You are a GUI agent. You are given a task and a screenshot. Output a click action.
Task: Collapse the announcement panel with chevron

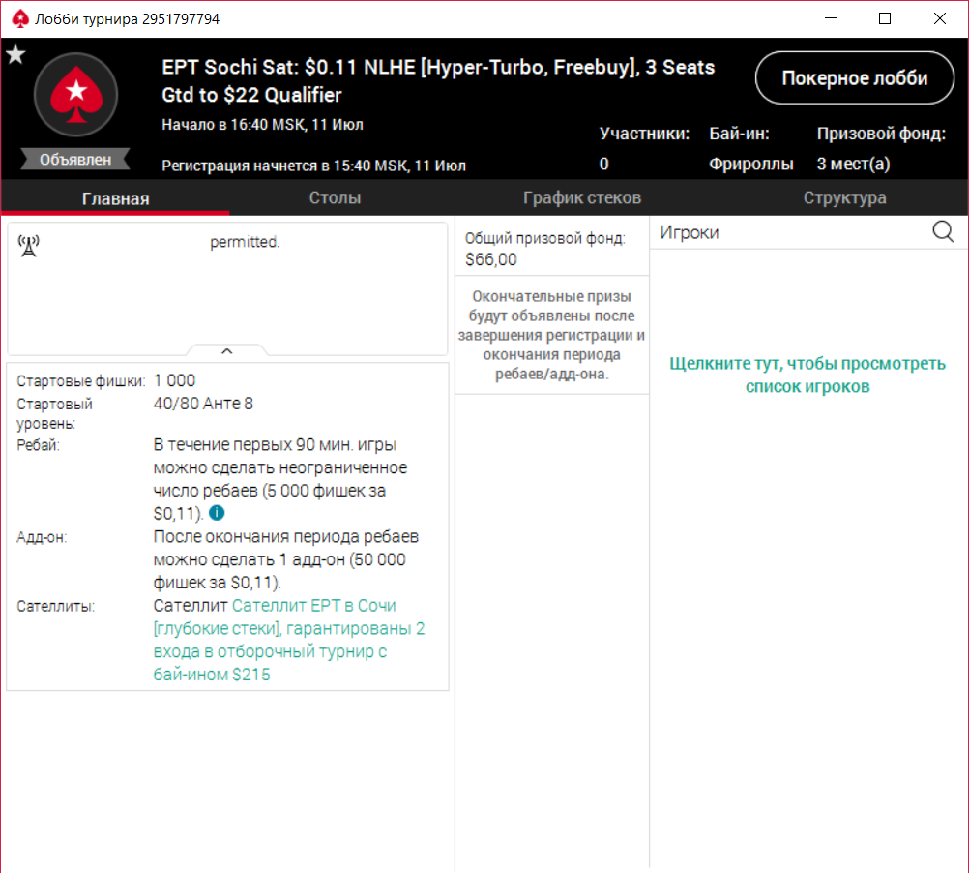point(227,350)
